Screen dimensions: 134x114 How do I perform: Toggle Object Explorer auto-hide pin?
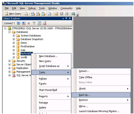(x=66, y=18)
